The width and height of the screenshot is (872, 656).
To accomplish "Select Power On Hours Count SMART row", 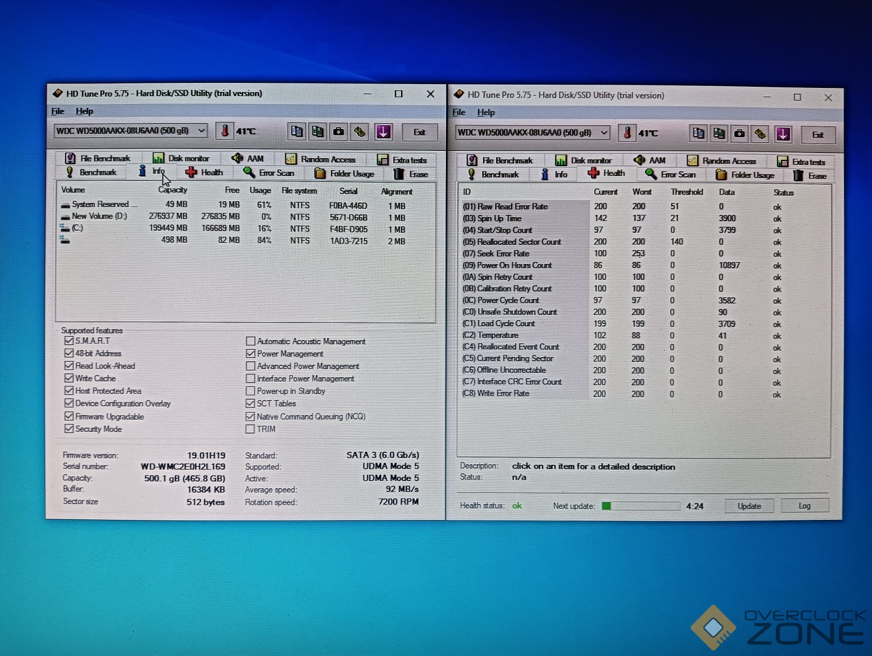I will [624, 265].
